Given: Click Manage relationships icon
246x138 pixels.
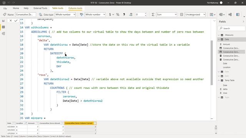Looking at the screenshot, I should click(x=230, y=15).
